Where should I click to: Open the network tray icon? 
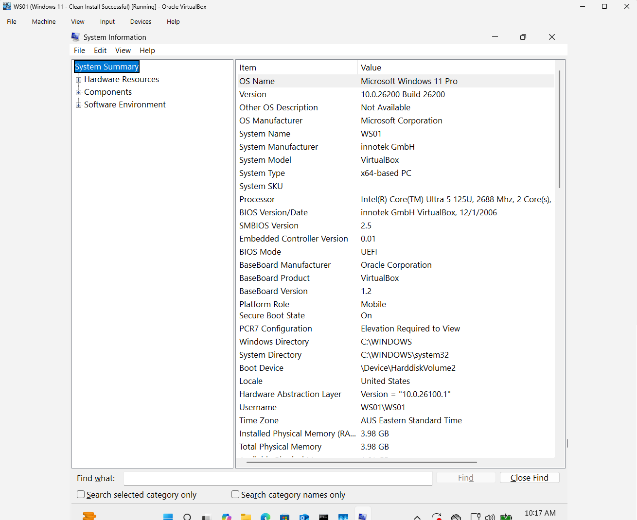point(476,517)
